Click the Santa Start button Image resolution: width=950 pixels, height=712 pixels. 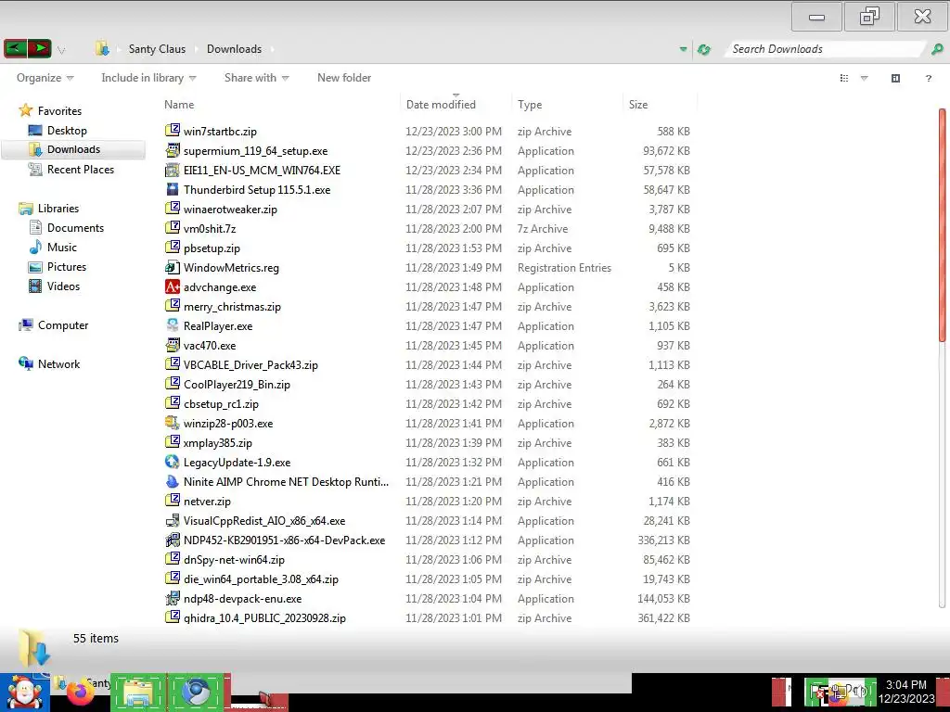click(x=24, y=692)
